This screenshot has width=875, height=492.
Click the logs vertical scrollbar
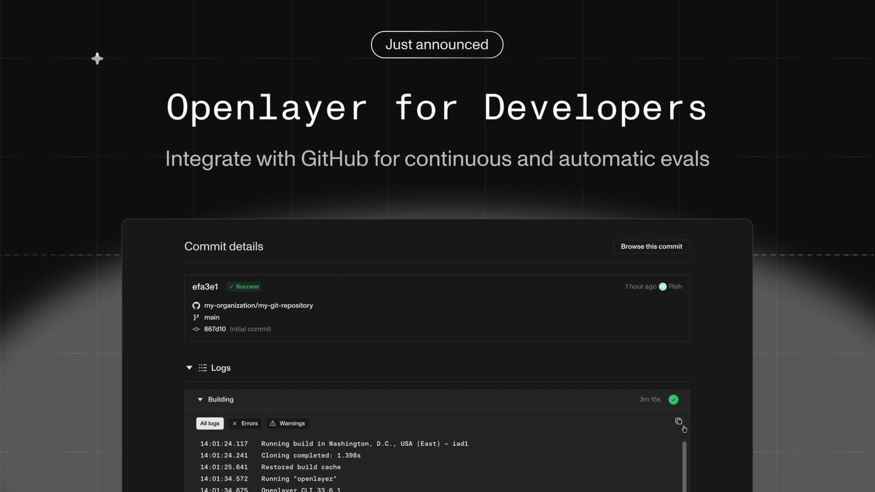pos(684,467)
